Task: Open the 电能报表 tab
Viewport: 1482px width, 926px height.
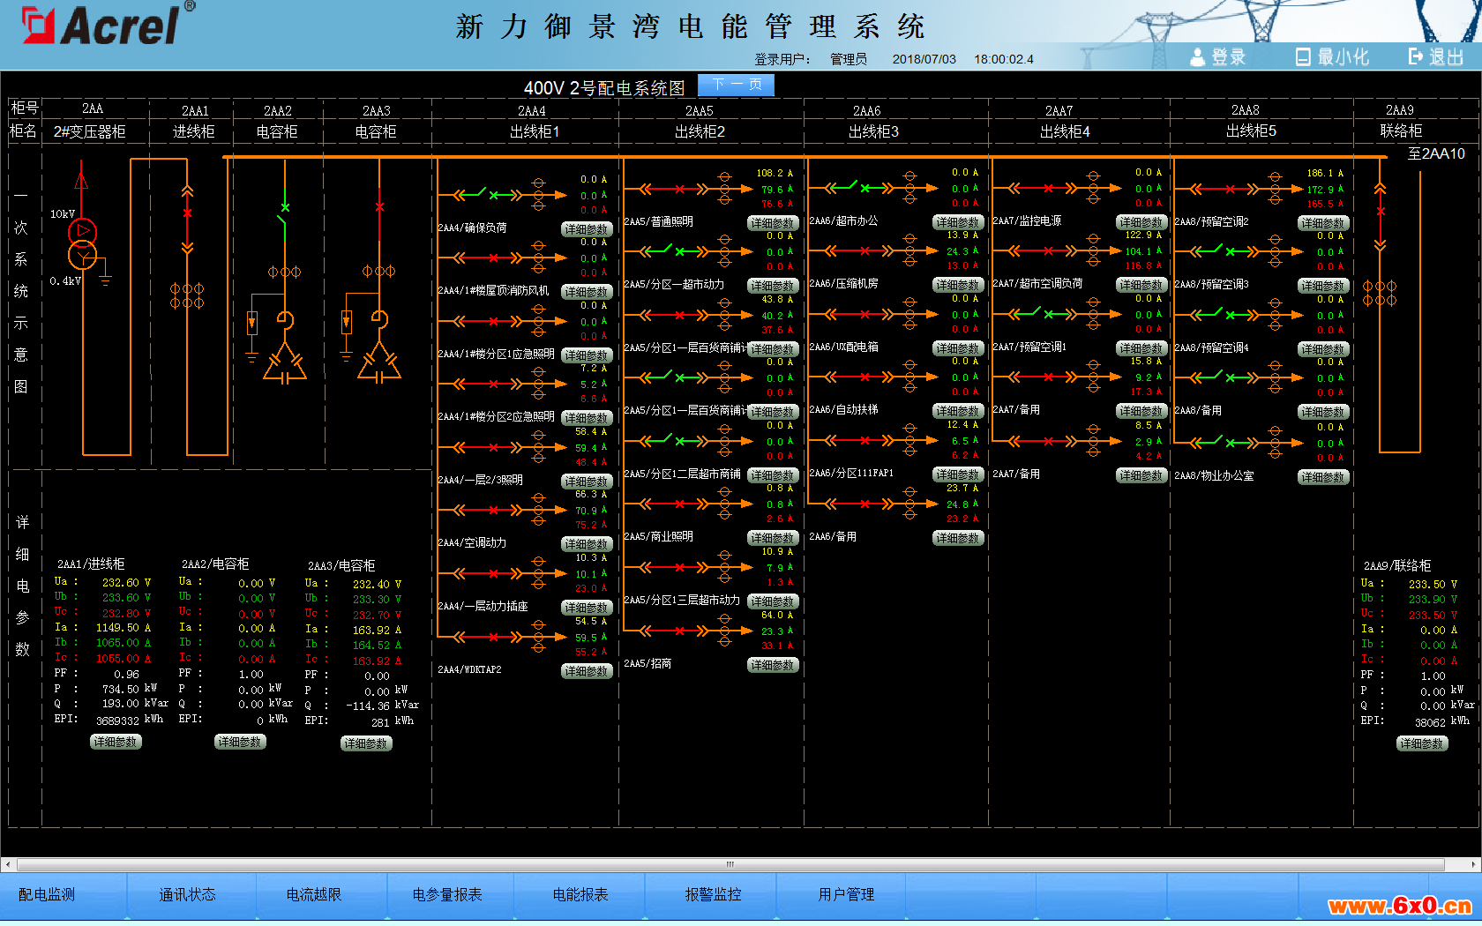Action: [x=580, y=894]
